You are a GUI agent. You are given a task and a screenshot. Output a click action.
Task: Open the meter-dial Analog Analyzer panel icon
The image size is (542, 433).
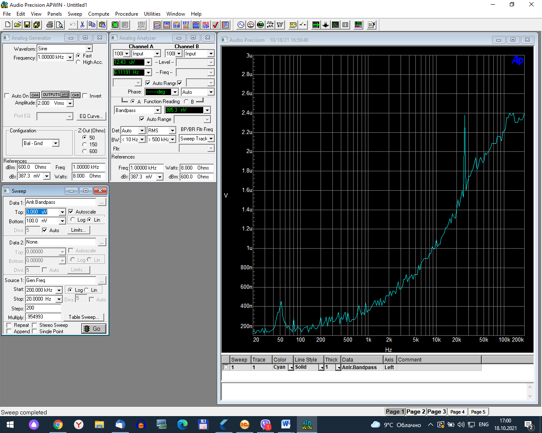coord(251,25)
